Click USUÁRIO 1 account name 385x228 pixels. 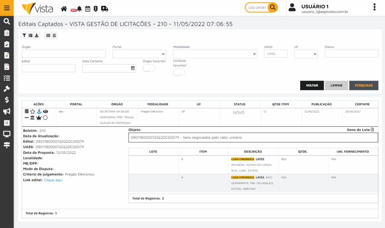coord(315,6)
